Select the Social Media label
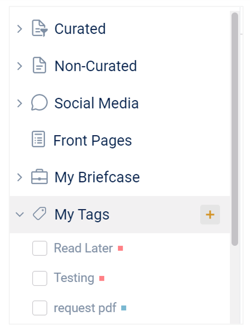 [x=96, y=103]
